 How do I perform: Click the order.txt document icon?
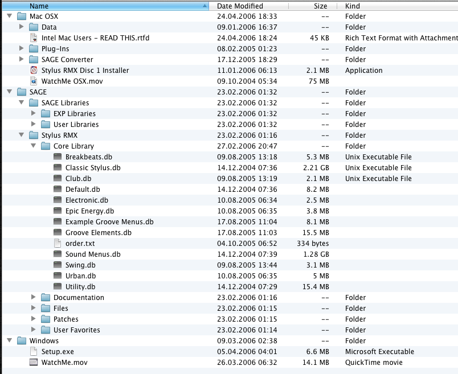point(57,244)
